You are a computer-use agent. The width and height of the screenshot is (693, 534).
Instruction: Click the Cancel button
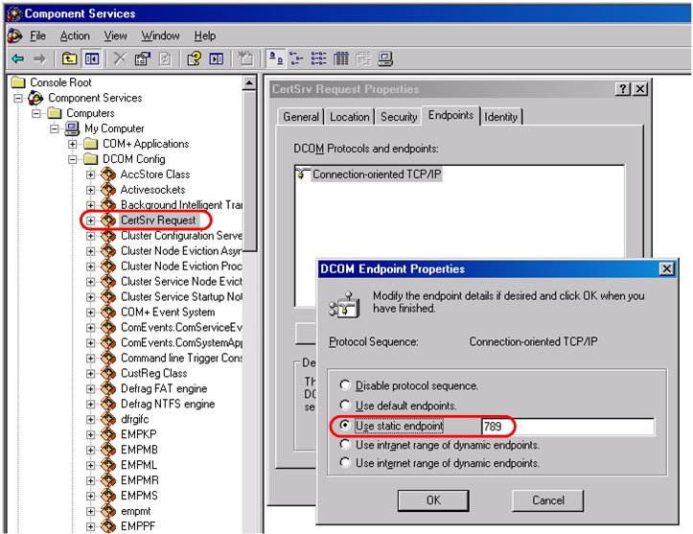pos(547,499)
